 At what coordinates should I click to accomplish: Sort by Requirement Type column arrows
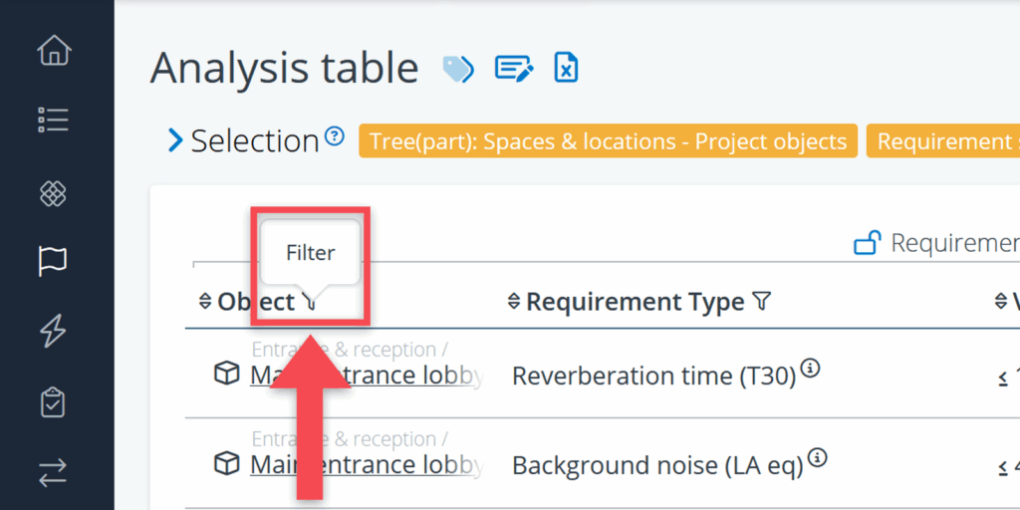514,302
